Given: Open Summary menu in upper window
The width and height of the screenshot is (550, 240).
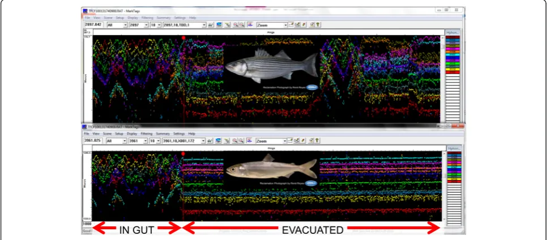Looking at the screenshot, I should 164,18.
